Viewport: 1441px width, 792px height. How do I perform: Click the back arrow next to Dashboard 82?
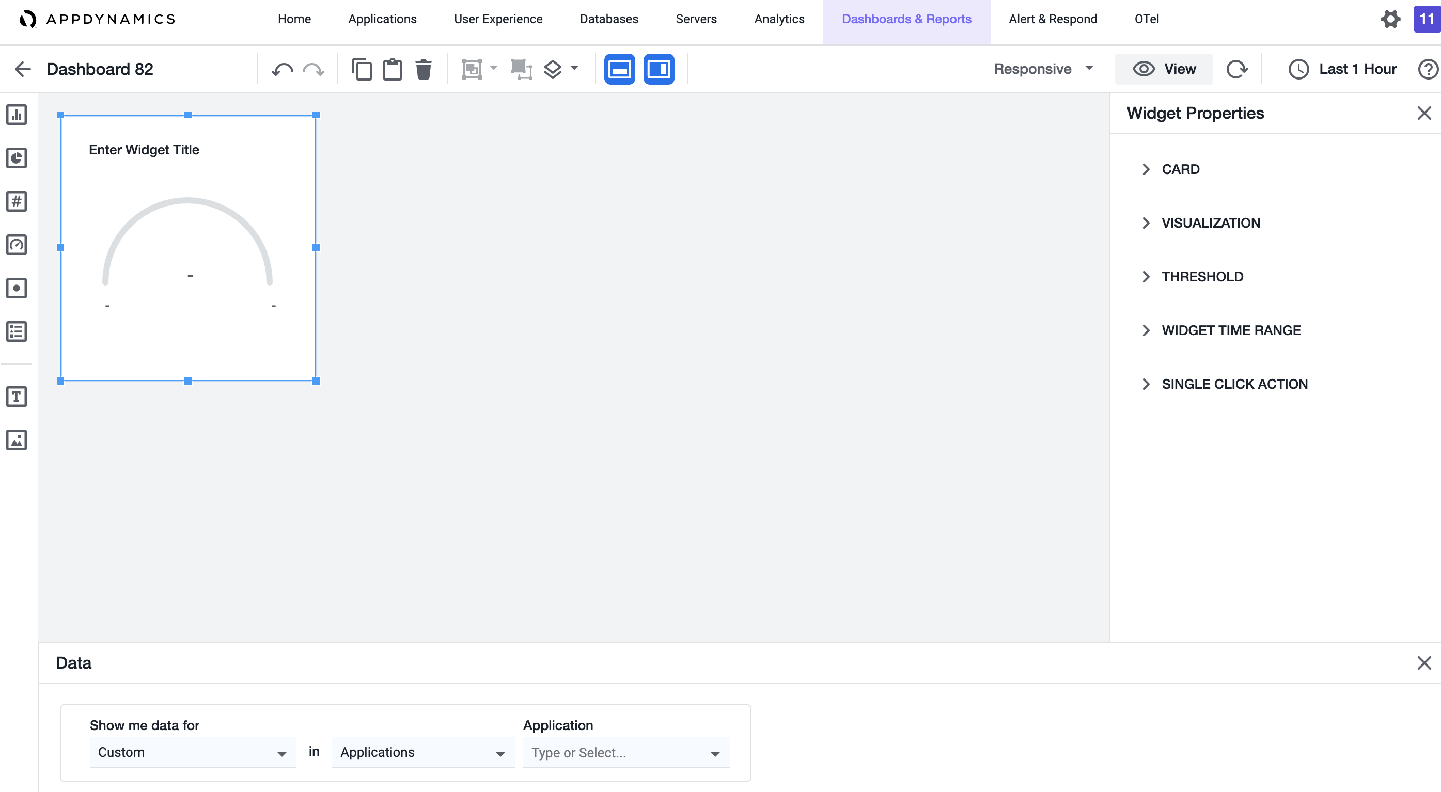pos(23,69)
